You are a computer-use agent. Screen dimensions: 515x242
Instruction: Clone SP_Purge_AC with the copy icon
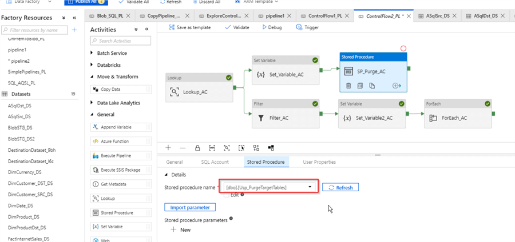pos(372,86)
